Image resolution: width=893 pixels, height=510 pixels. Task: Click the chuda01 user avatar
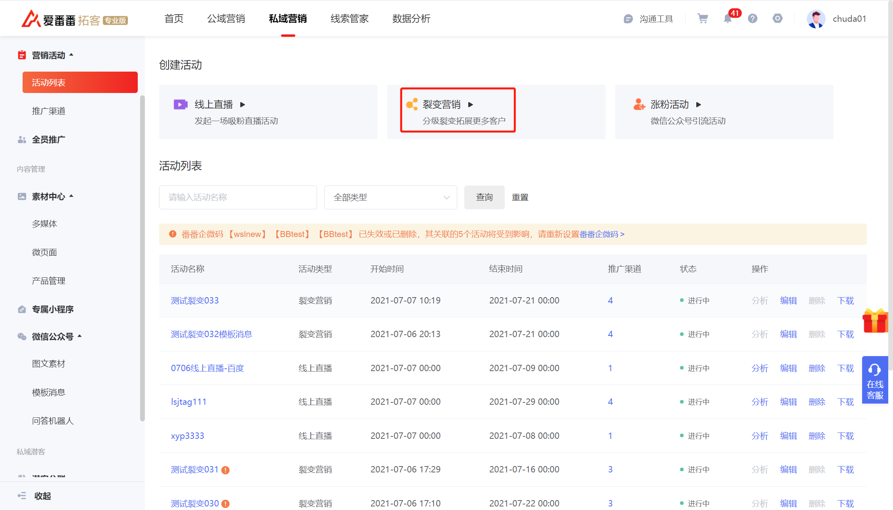[816, 19]
